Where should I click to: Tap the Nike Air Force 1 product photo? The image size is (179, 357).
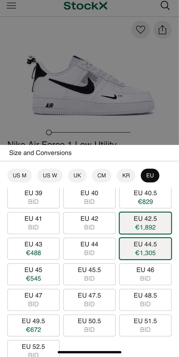[x=89, y=81]
